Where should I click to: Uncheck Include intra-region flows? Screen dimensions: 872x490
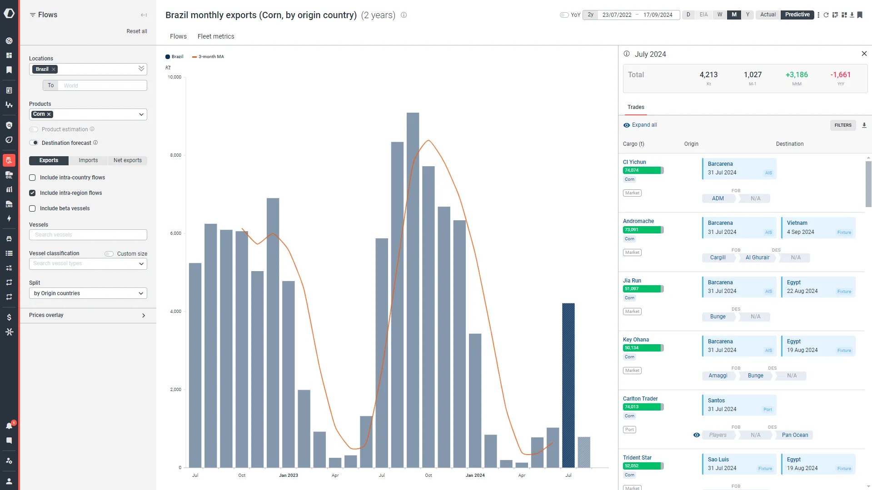tap(32, 193)
